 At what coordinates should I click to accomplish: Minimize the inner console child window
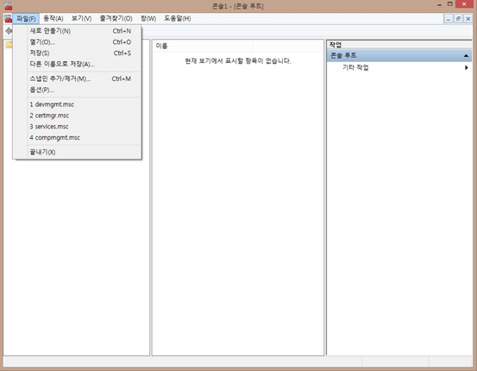coord(448,19)
